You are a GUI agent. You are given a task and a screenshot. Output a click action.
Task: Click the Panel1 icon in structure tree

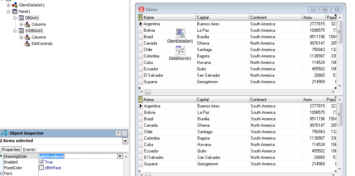[15, 11]
